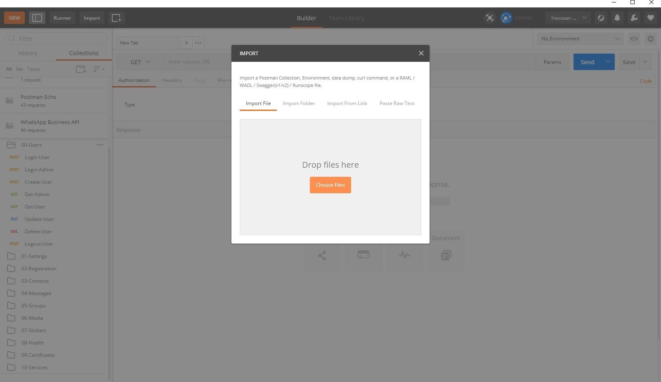Select the Login-Admin POST request

[x=39, y=170]
